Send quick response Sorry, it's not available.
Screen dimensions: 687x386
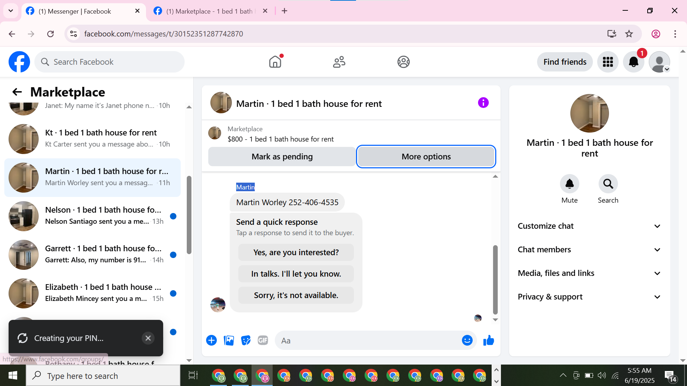point(296,295)
